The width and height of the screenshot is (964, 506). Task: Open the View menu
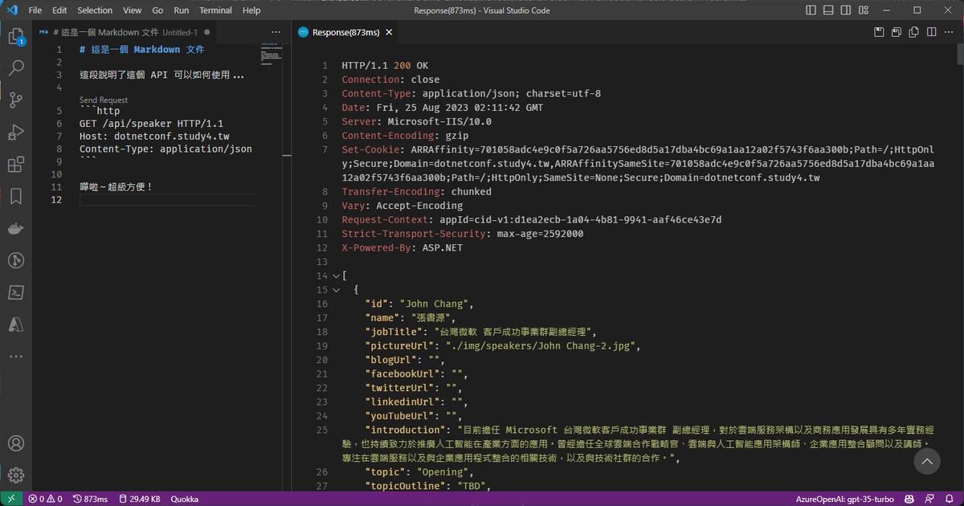pyautogui.click(x=133, y=10)
